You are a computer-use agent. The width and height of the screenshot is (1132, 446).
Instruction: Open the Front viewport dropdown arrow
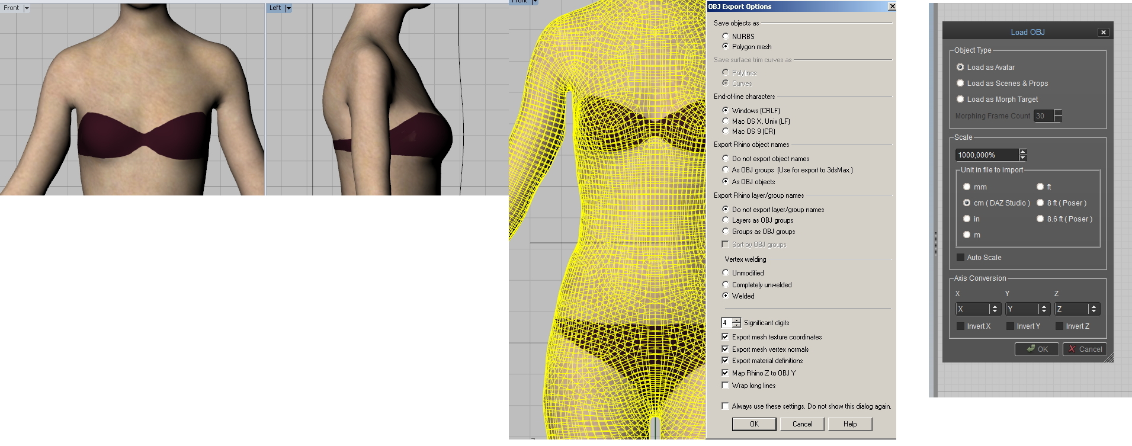(x=27, y=8)
